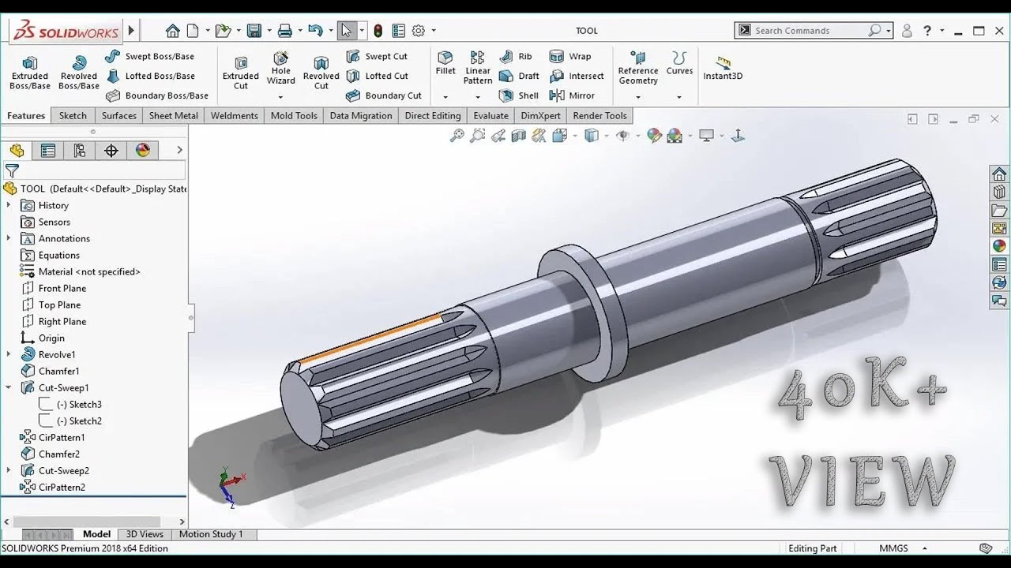Activate the Rib tool

(x=516, y=56)
